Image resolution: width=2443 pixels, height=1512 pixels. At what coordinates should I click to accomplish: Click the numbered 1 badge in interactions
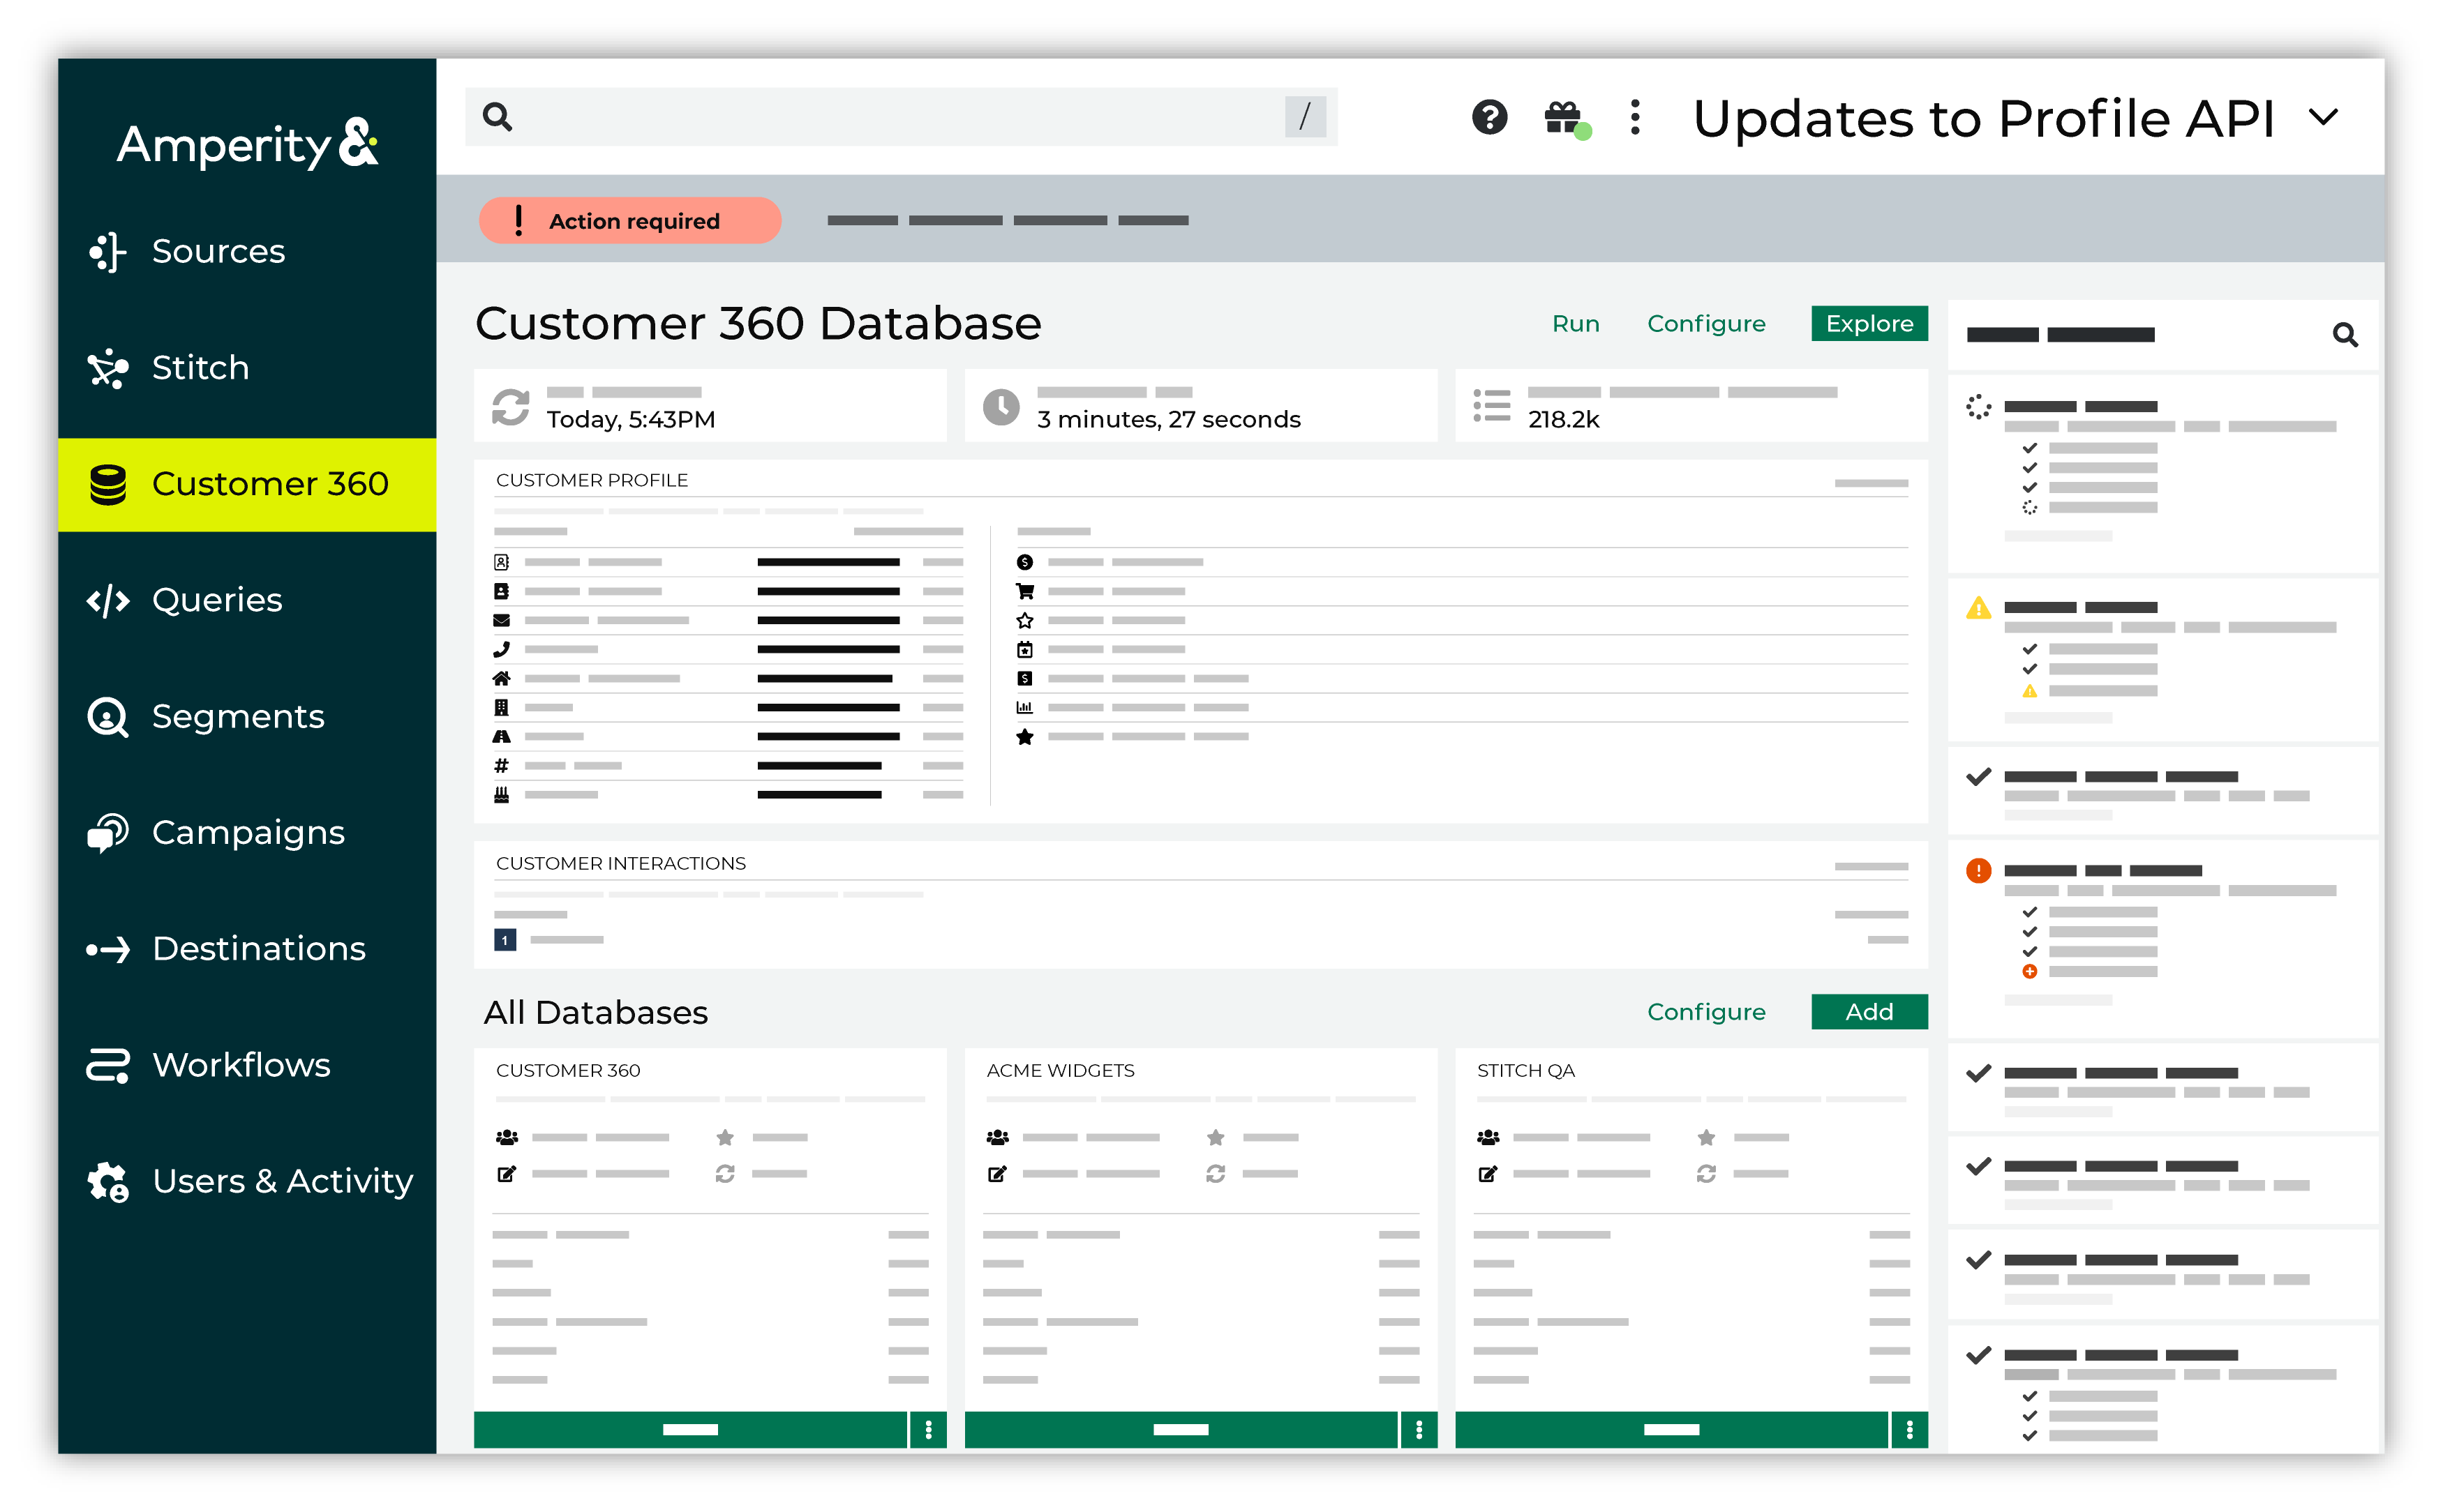coord(505,940)
